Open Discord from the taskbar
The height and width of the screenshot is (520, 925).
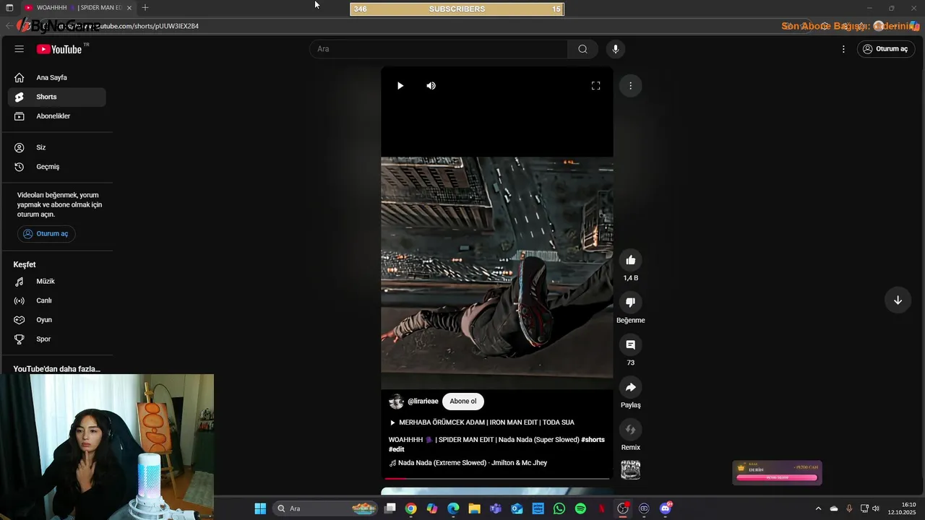[666, 508]
